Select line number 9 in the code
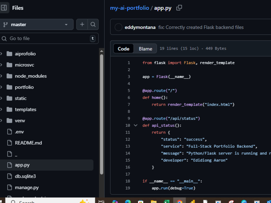The height and width of the screenshot is (203, 271). coord(129,119)
